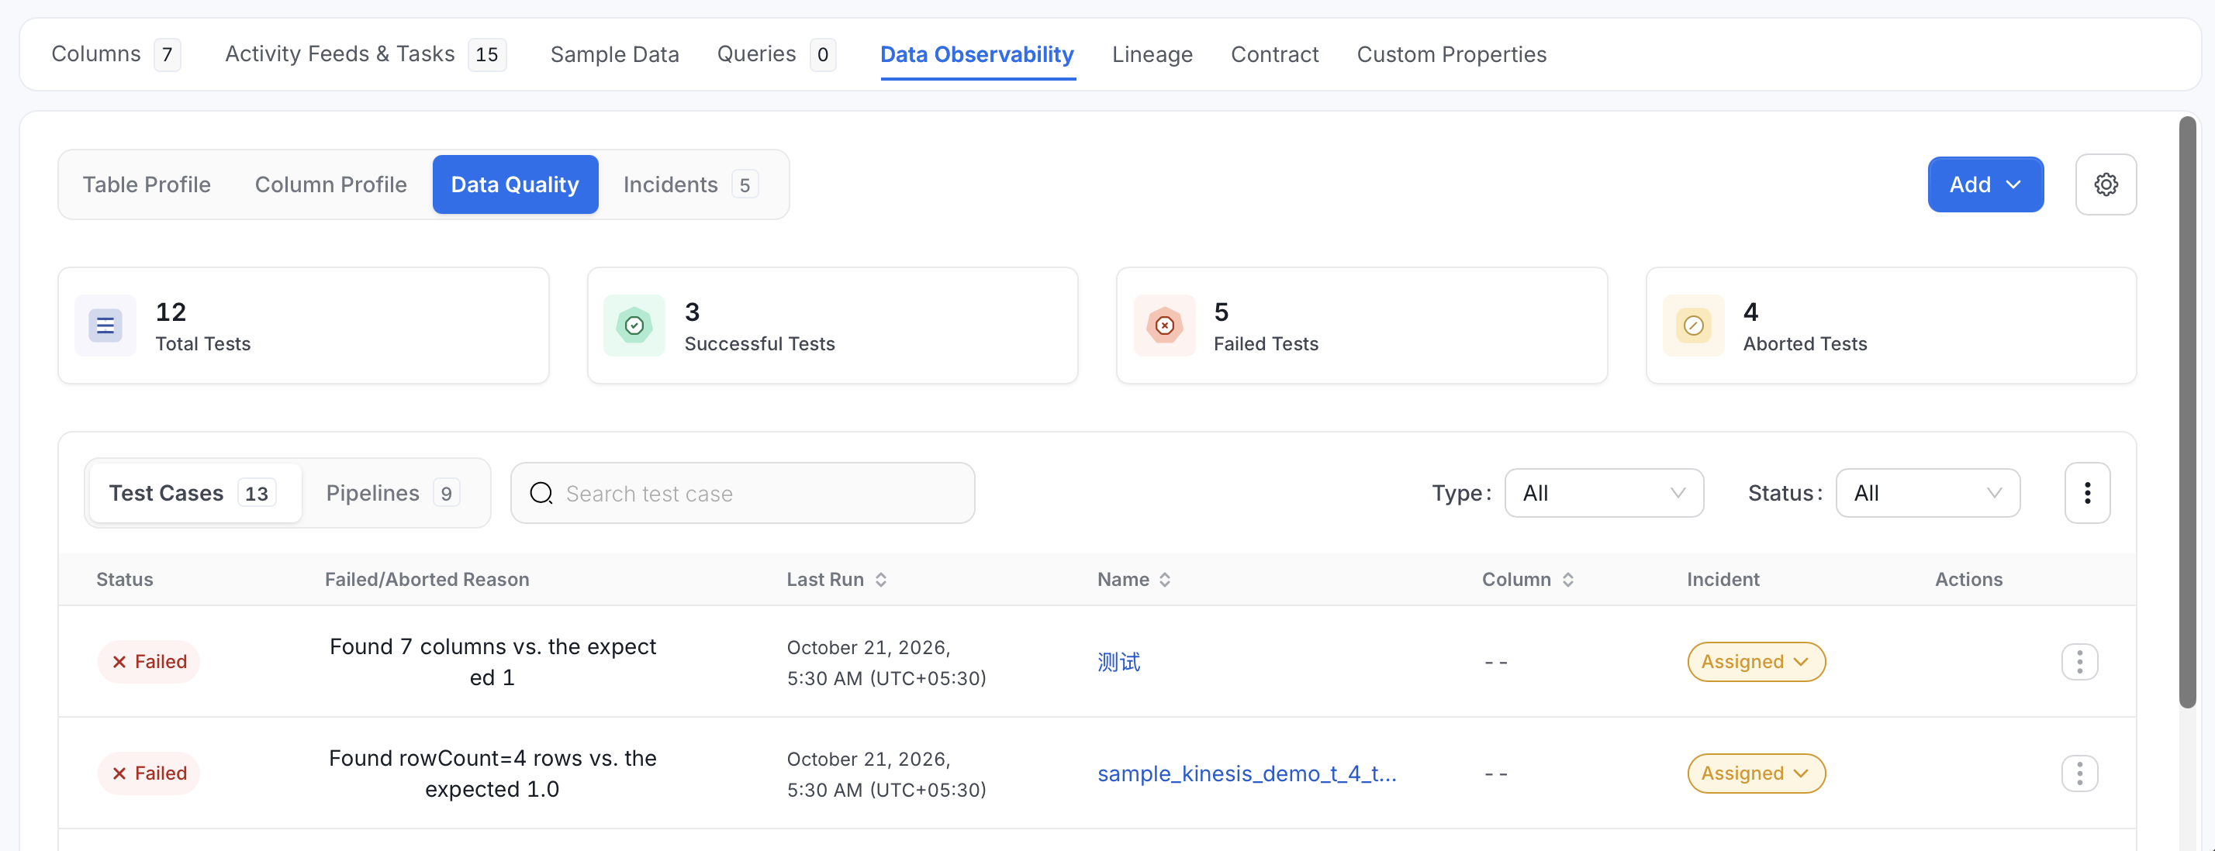Click the Last Run date in sample_kinesis_demo row

[x=886, y=773]
